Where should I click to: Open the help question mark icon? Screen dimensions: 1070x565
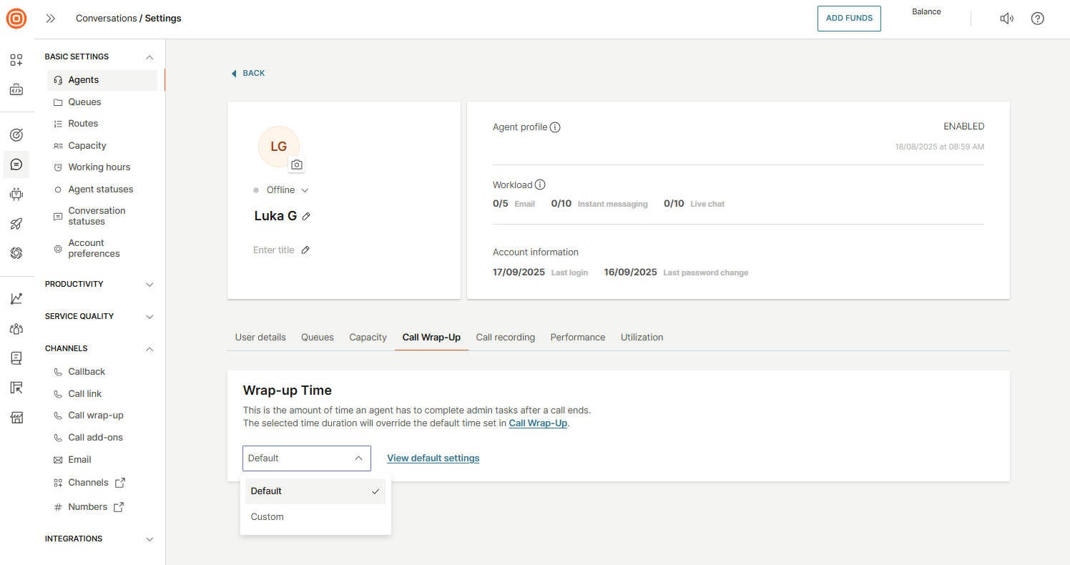point(1037,19)
